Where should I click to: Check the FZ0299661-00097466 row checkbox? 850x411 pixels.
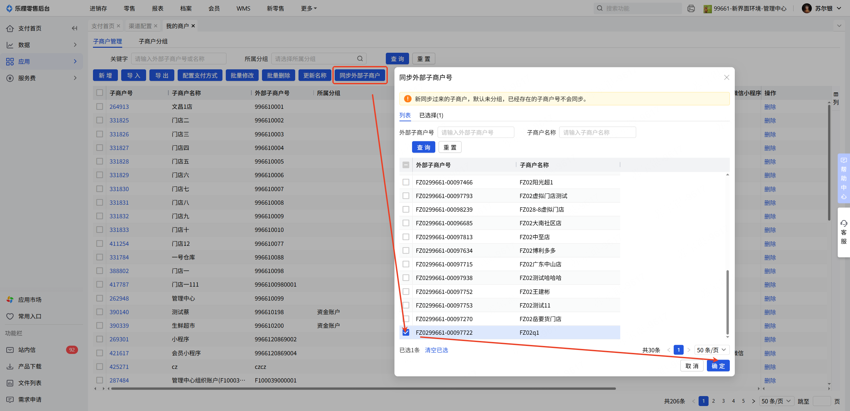406,182
